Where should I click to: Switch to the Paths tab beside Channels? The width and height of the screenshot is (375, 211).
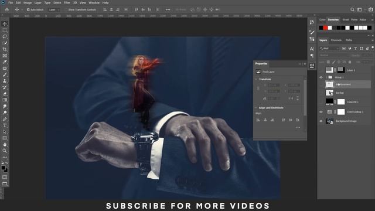coord(349,40)
